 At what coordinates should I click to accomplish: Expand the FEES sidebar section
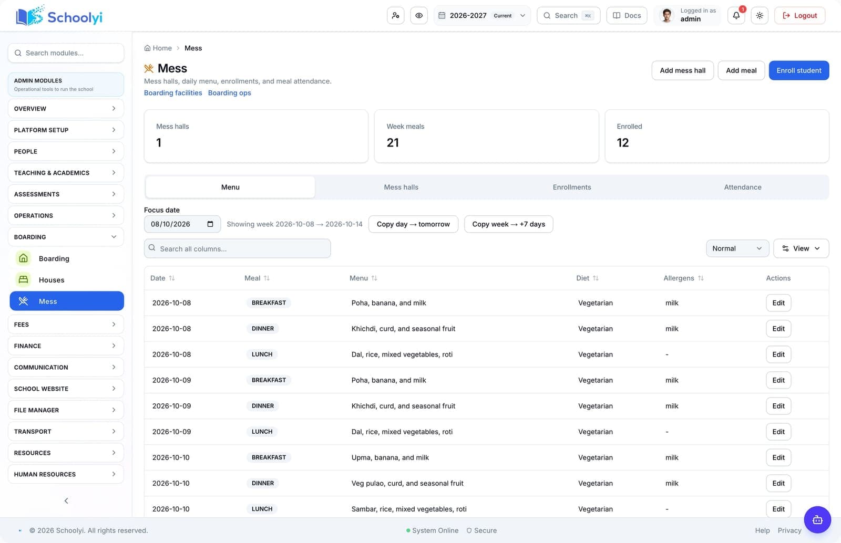point(66,325)
